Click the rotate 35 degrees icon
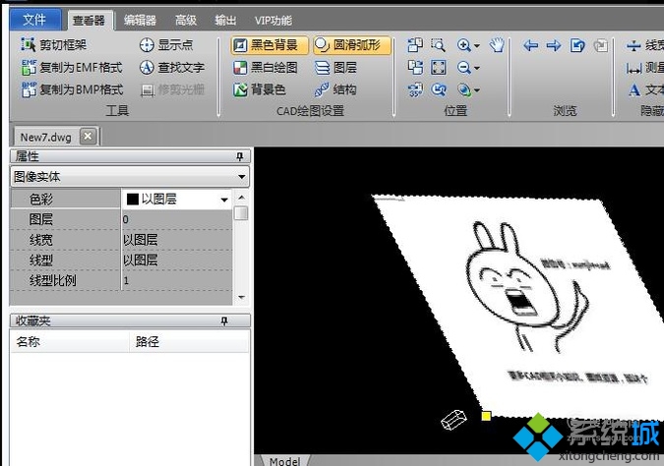 point(415,89)
